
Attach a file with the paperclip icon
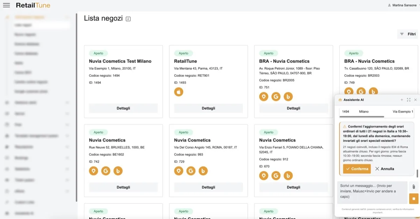click(x=413, y=187)
